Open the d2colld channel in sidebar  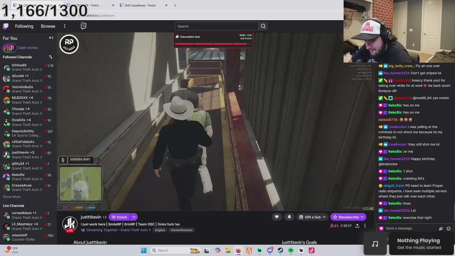click(x=28, y=78)
